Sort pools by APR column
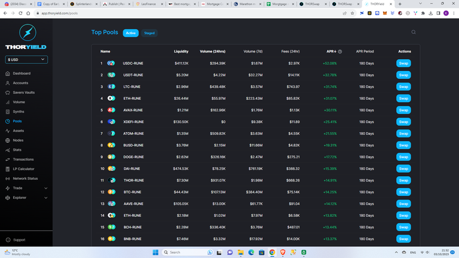The width and height of the screenshot is (459, 258). point(331,51)
